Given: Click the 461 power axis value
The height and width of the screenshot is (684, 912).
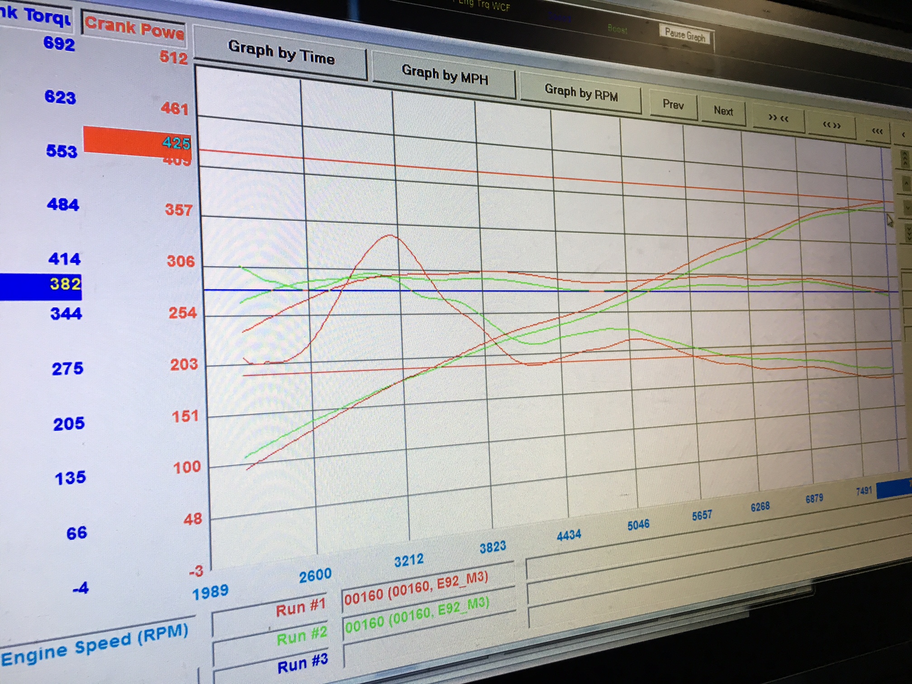Looking at the screenshot, I should point(175,109).
